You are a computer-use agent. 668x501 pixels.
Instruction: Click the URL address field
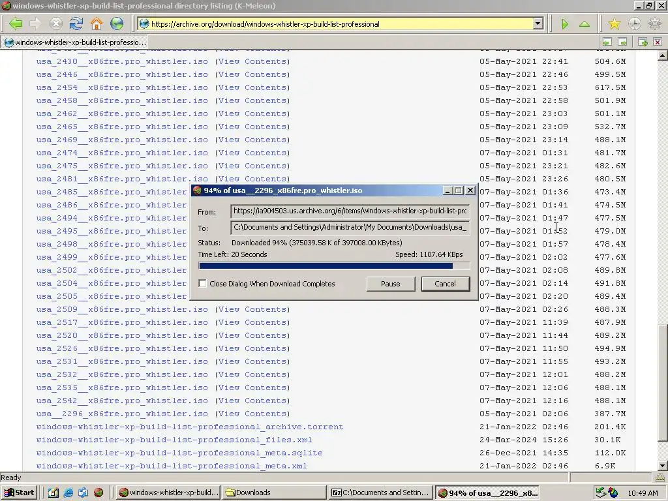tap(341, 24)
